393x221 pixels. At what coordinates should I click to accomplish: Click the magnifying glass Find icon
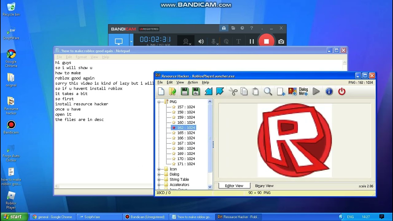tap(268, 91)
